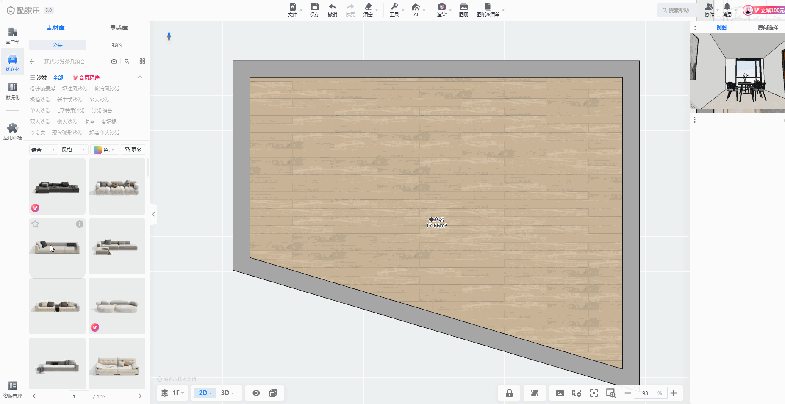This screenshot has width=785, height=404.
Task: Click the lock icon in bottom bar
Action: [x=509, y=393]
